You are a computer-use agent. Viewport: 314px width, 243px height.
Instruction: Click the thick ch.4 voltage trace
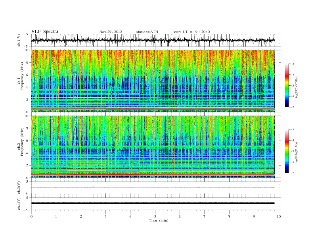[153, 203]
